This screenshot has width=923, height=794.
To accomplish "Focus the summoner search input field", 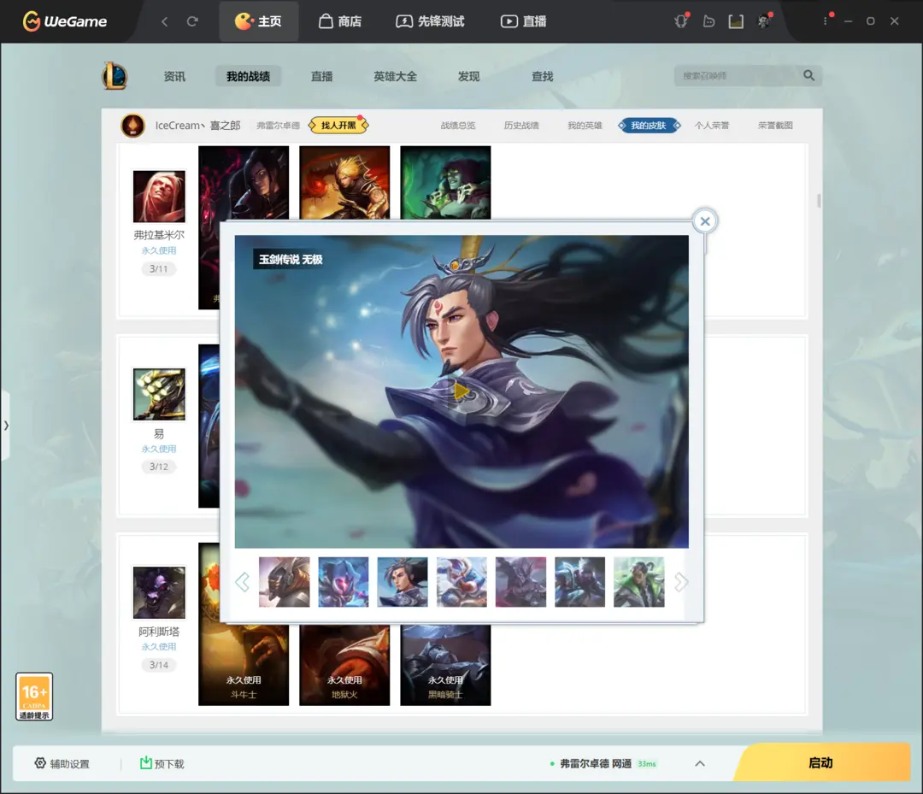I will 738,75.
